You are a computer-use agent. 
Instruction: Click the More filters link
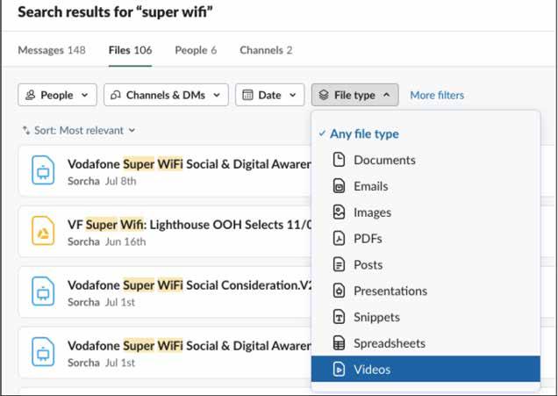pos(437,95)
